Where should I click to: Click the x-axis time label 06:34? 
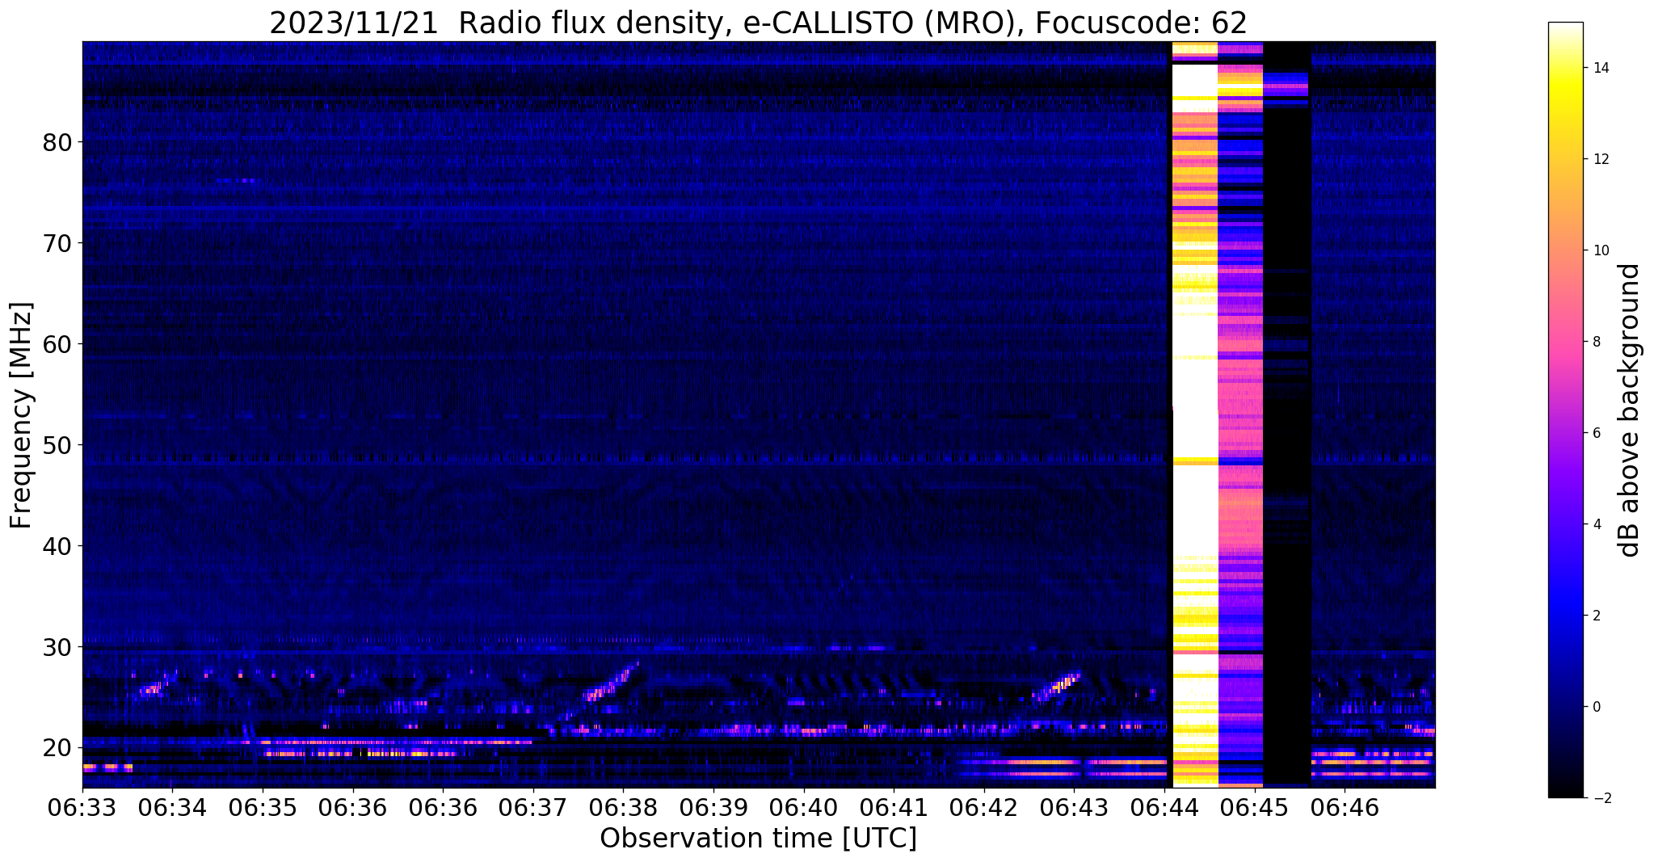pyautogui.click(x=172, y=807)
